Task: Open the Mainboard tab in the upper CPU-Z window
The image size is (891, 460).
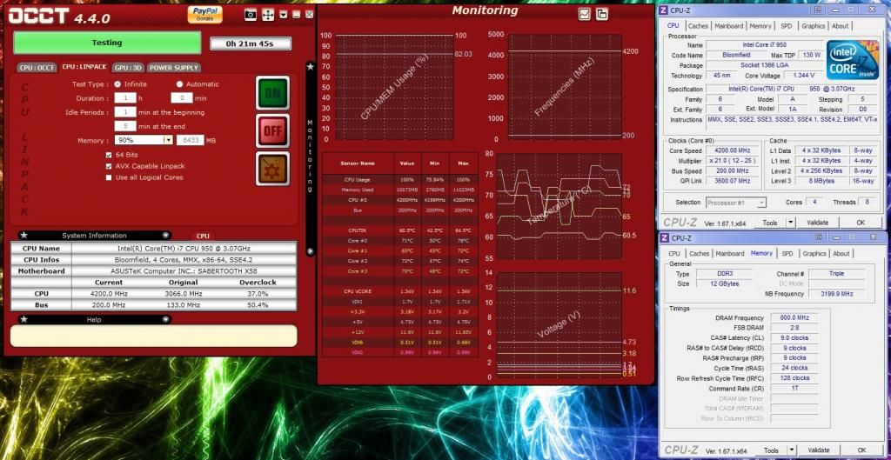Action: (728, 26)
